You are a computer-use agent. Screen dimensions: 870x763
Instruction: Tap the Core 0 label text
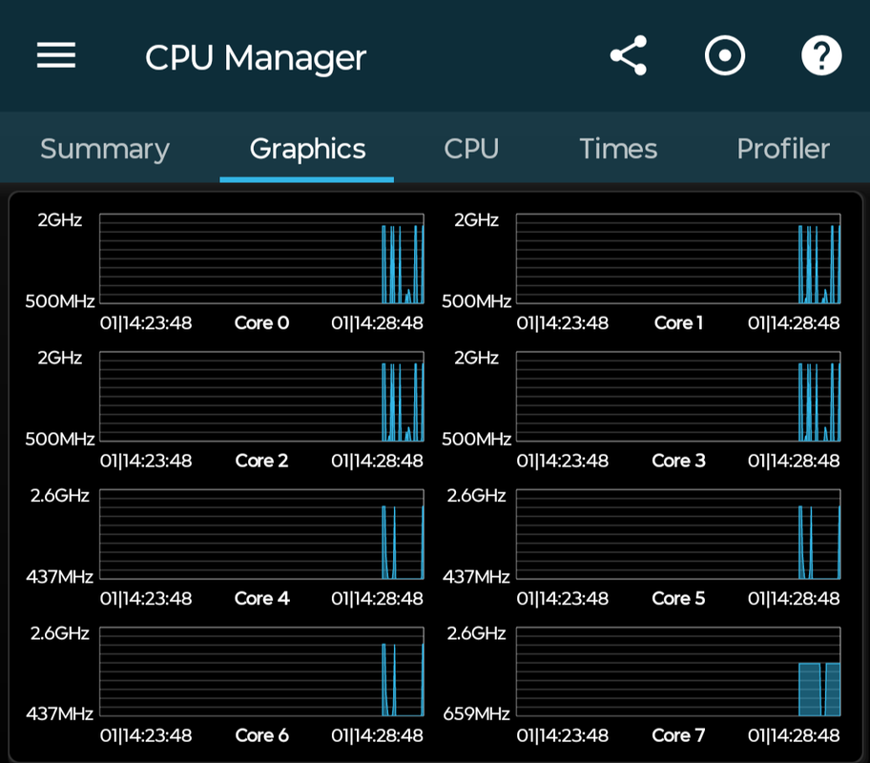(x=261, y=323)
